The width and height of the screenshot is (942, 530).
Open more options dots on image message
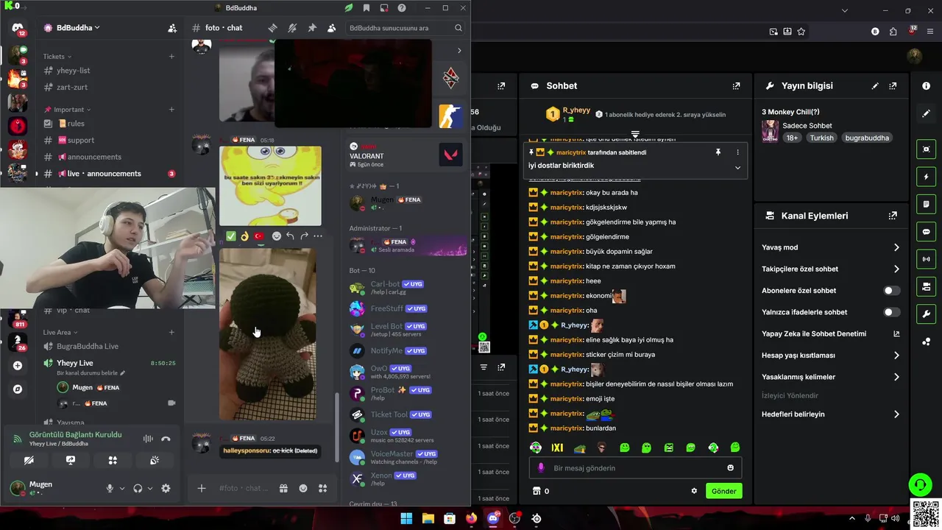(x=318, y=236)
